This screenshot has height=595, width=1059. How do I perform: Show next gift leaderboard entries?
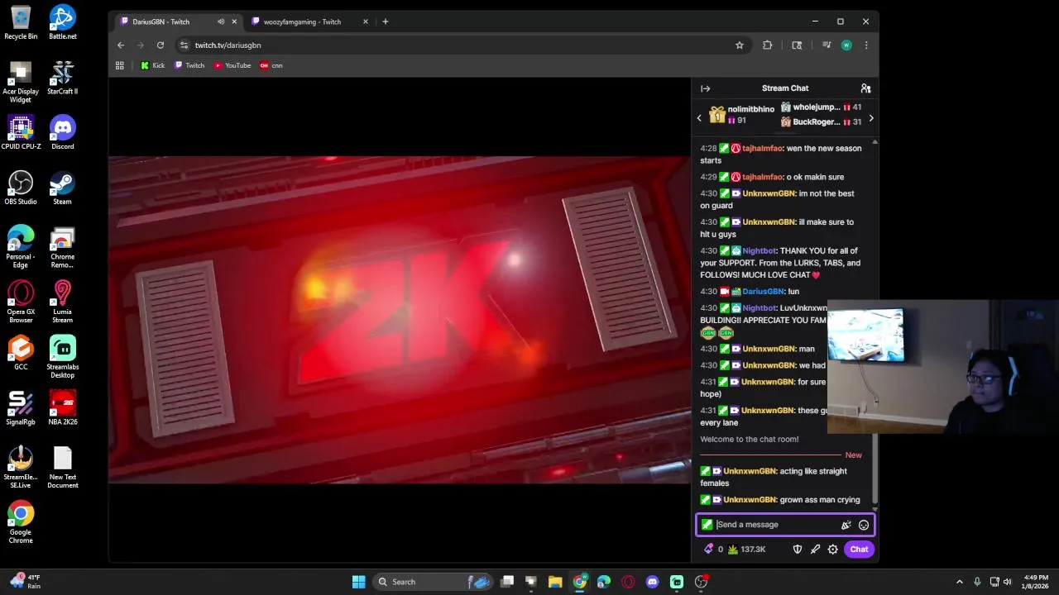871,118
